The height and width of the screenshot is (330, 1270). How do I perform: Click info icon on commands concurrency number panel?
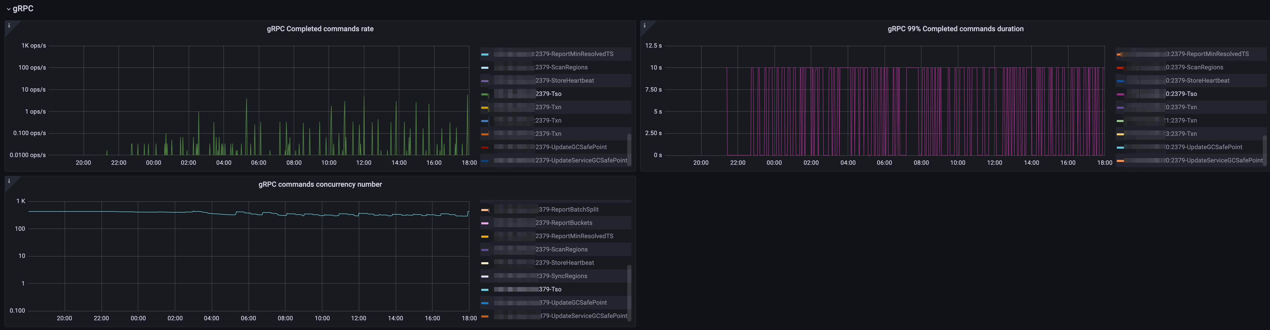pyautogui.click(x=9, y=181)
